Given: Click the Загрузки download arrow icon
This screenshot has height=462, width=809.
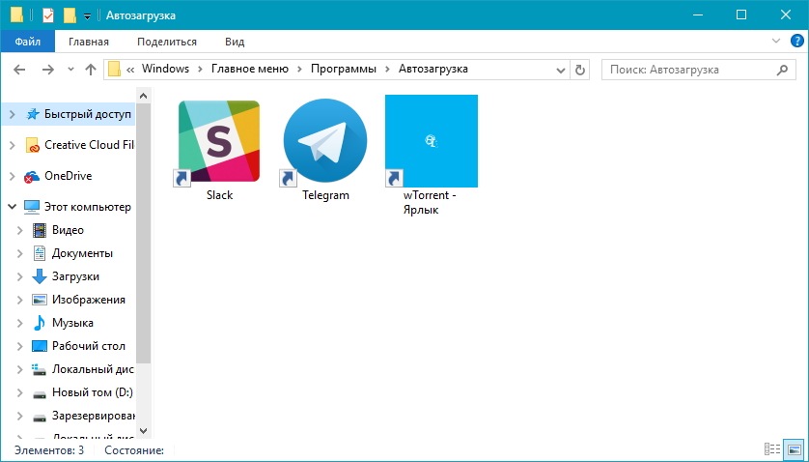Looking at the screenshot, I should coord(40,276).
